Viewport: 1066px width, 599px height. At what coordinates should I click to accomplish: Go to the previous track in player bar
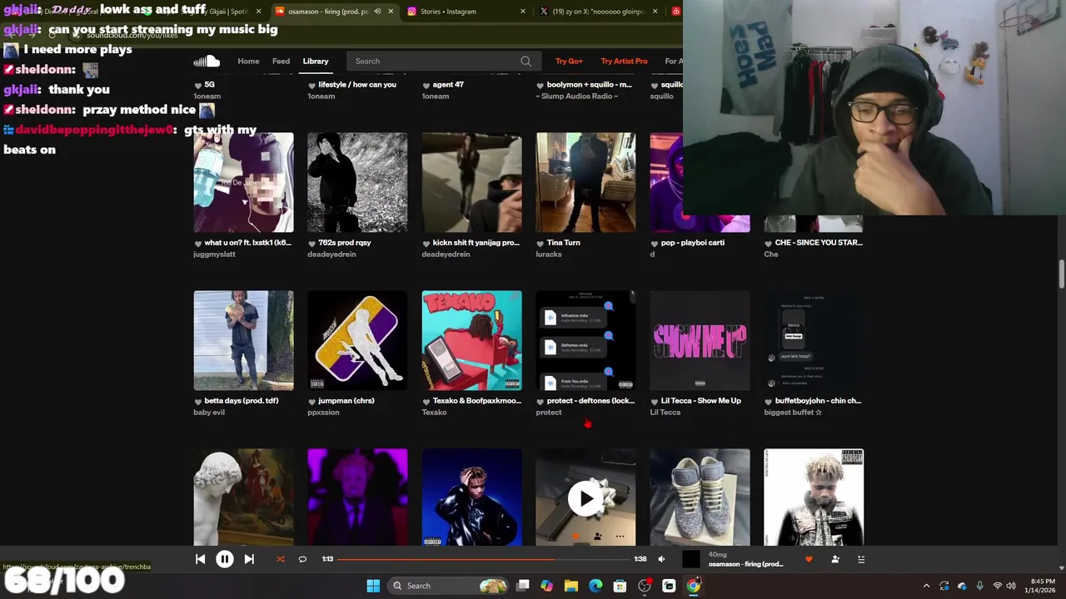coord(200,560)
